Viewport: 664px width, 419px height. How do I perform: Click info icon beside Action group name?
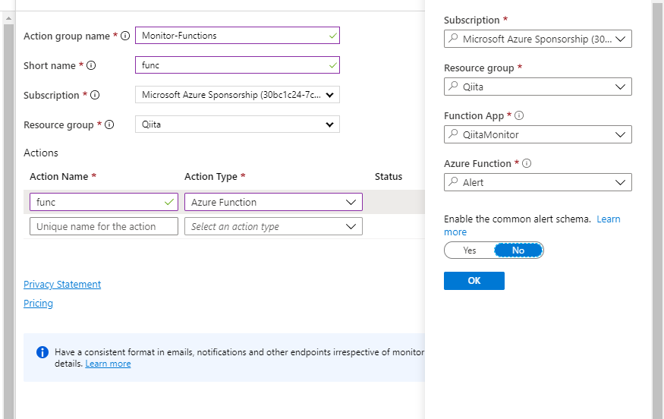(125, 36)
